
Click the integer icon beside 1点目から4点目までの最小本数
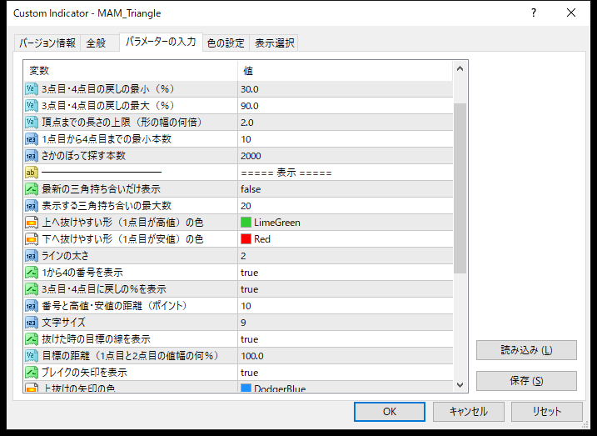pyautogui.click(x=32, y=139)
